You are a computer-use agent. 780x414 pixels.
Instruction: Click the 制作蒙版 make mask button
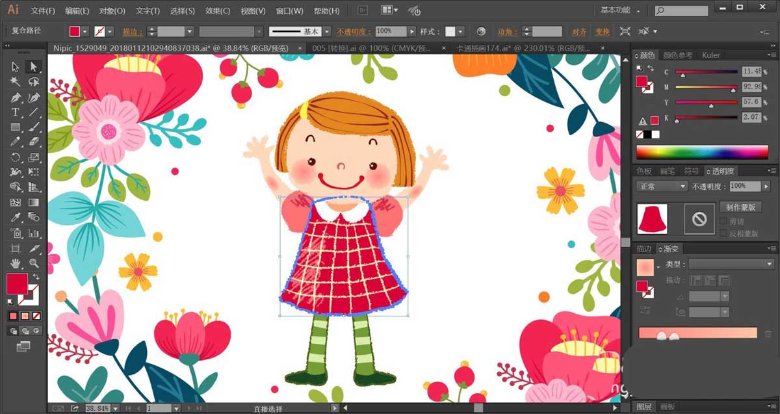coord(740,207)
